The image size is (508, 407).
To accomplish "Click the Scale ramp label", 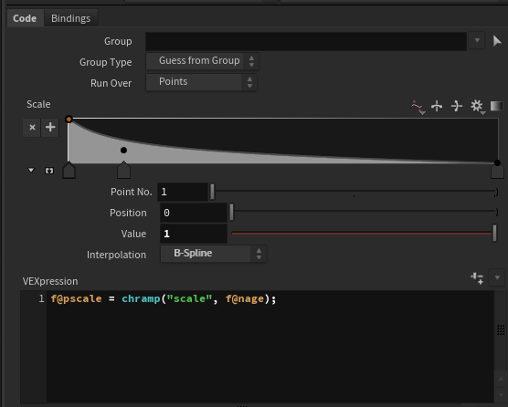I will (x=38, y=104).
